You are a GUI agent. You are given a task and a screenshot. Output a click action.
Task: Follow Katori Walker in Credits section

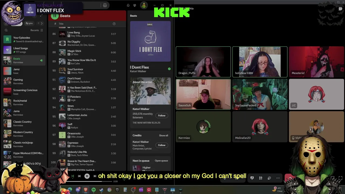point(162,145)
